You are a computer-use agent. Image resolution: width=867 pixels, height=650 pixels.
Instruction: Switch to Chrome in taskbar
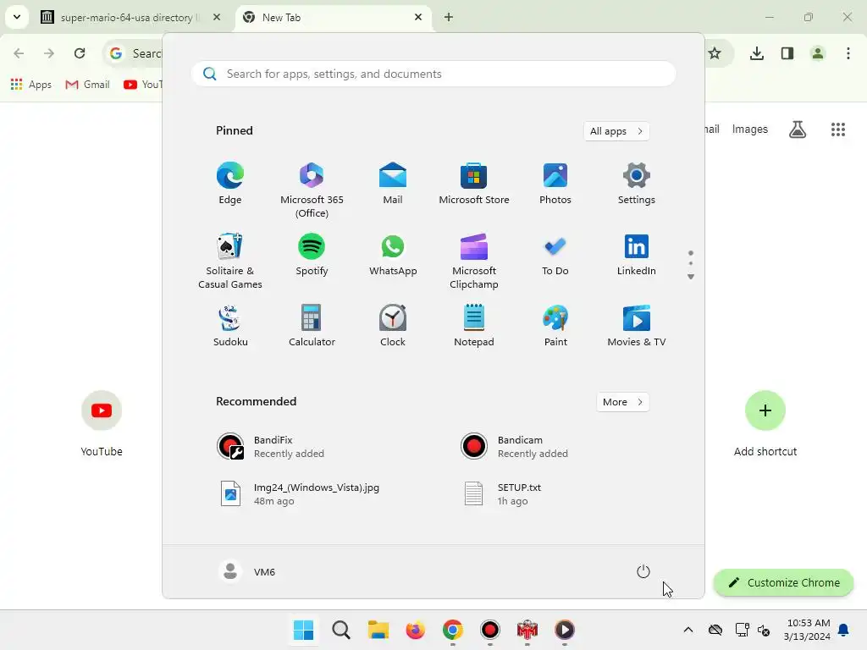(452, 630)
